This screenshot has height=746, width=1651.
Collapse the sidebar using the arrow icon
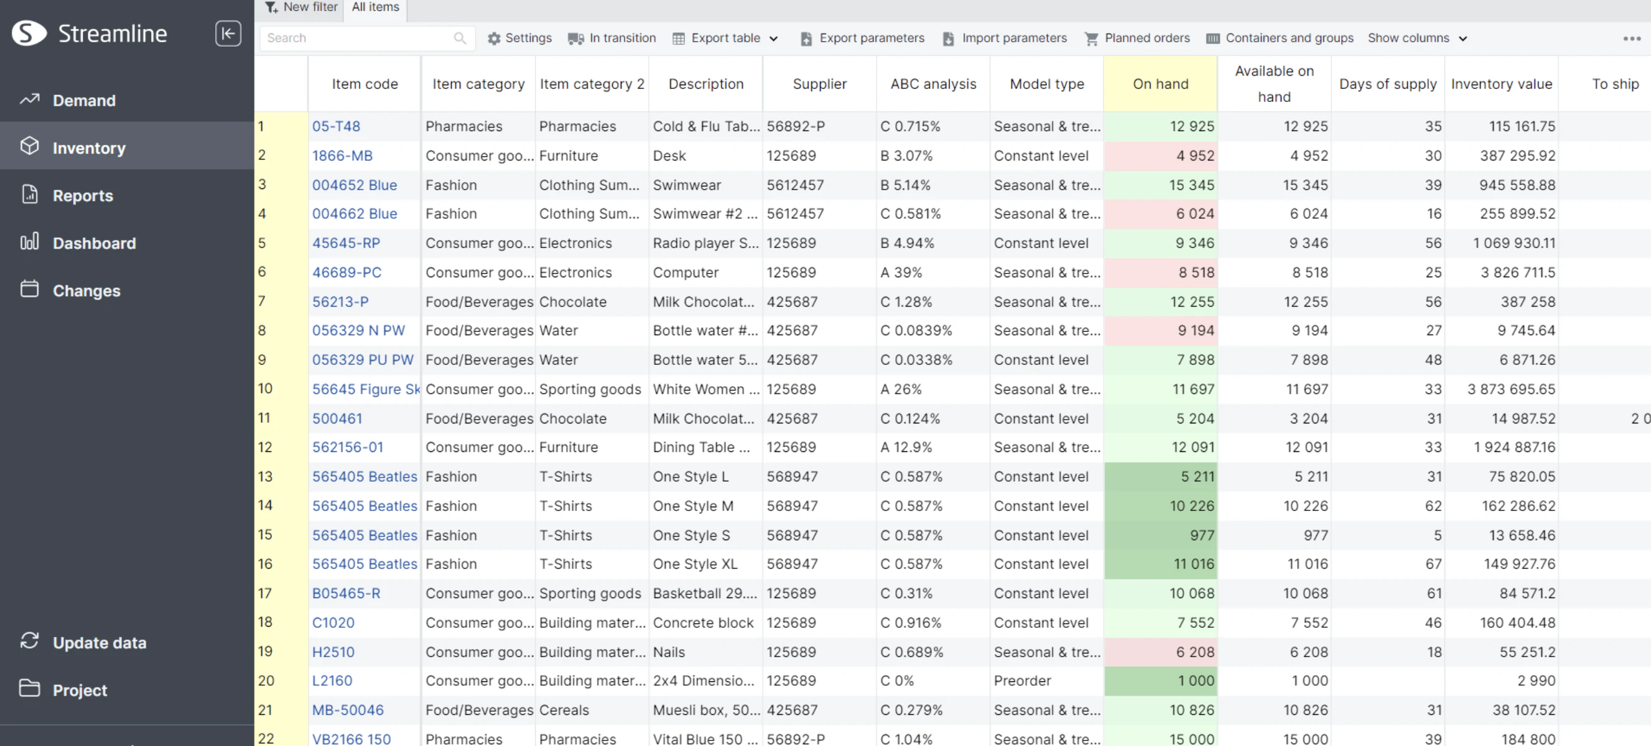coord(228,34)
